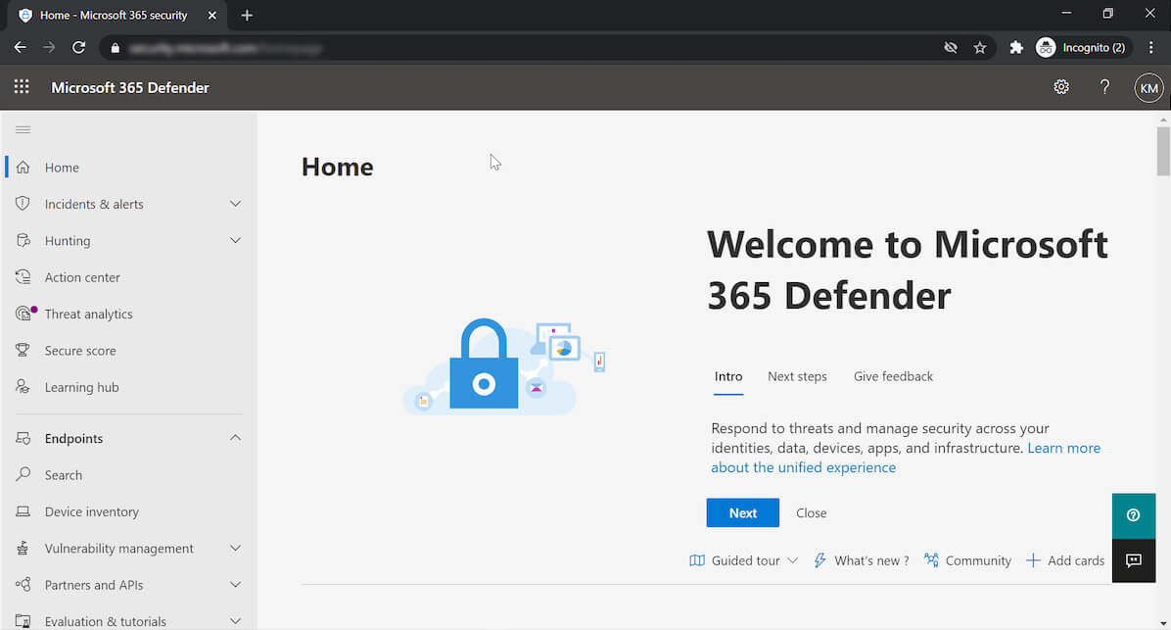1171x630 pixels.
Task: Click Close on the welcome banner
Action: (x=811, y=512)
